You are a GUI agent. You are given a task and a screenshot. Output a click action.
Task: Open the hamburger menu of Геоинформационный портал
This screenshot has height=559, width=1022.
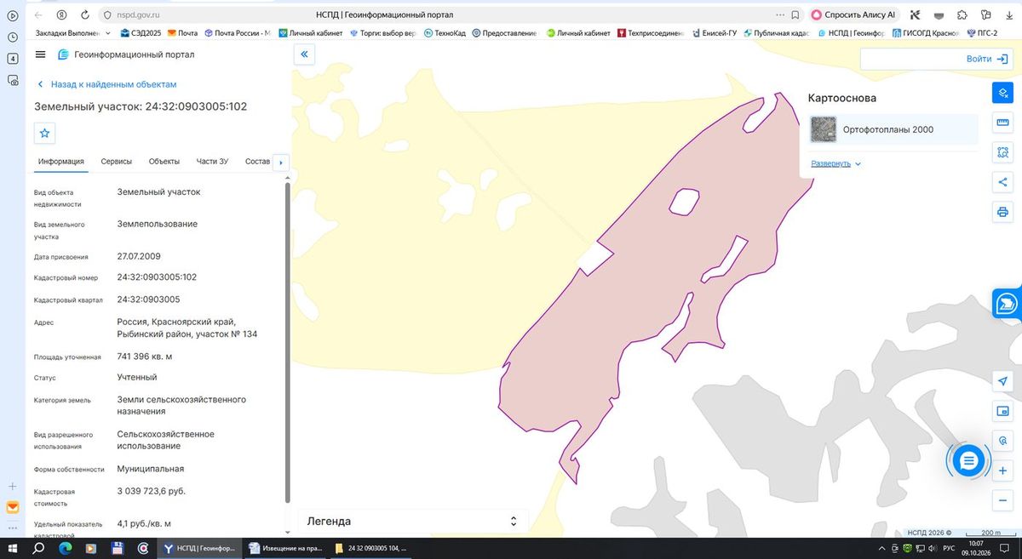tap(40, 54)
